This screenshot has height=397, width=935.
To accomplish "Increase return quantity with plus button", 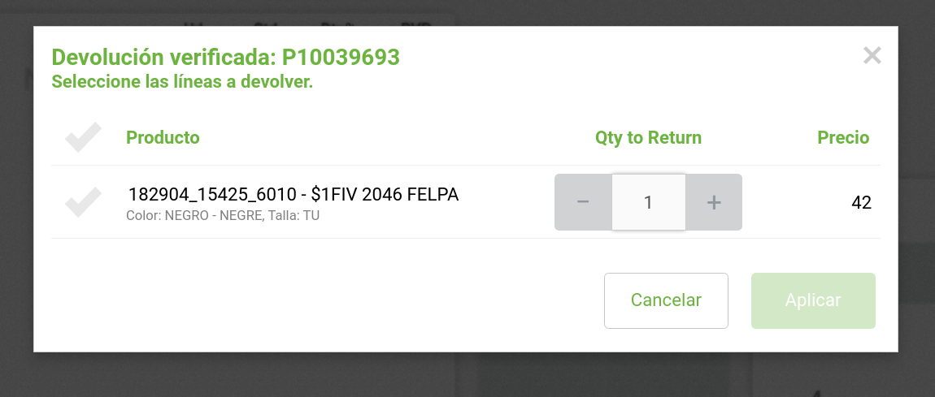I will click(x=714, y=202).
